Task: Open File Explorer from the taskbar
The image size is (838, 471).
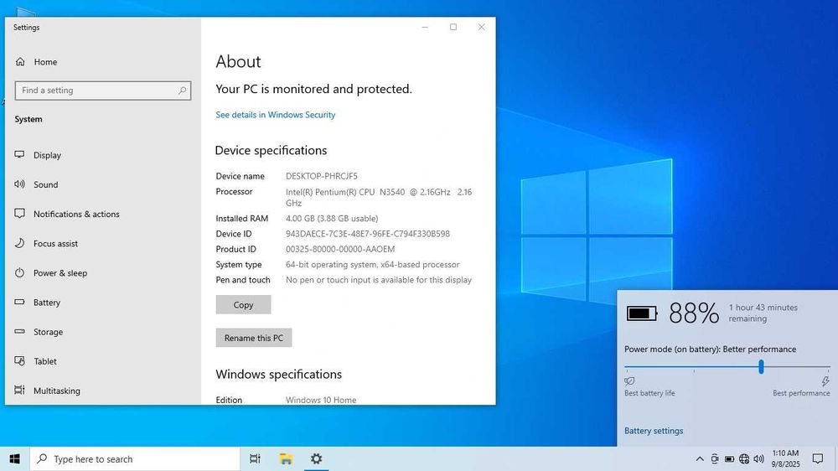Action: click(x=286, y=458)
